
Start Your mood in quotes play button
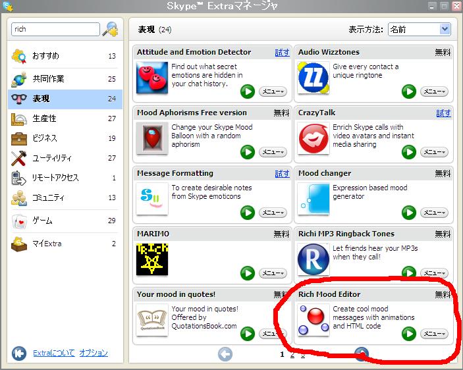(x=248, y=334)
